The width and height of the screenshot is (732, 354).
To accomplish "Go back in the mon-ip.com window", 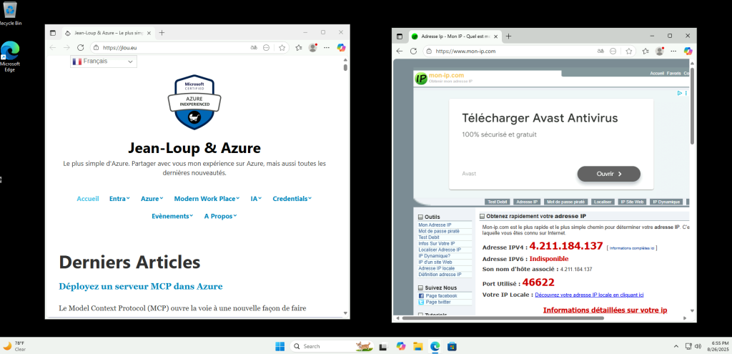I will [x=399, y=51].
